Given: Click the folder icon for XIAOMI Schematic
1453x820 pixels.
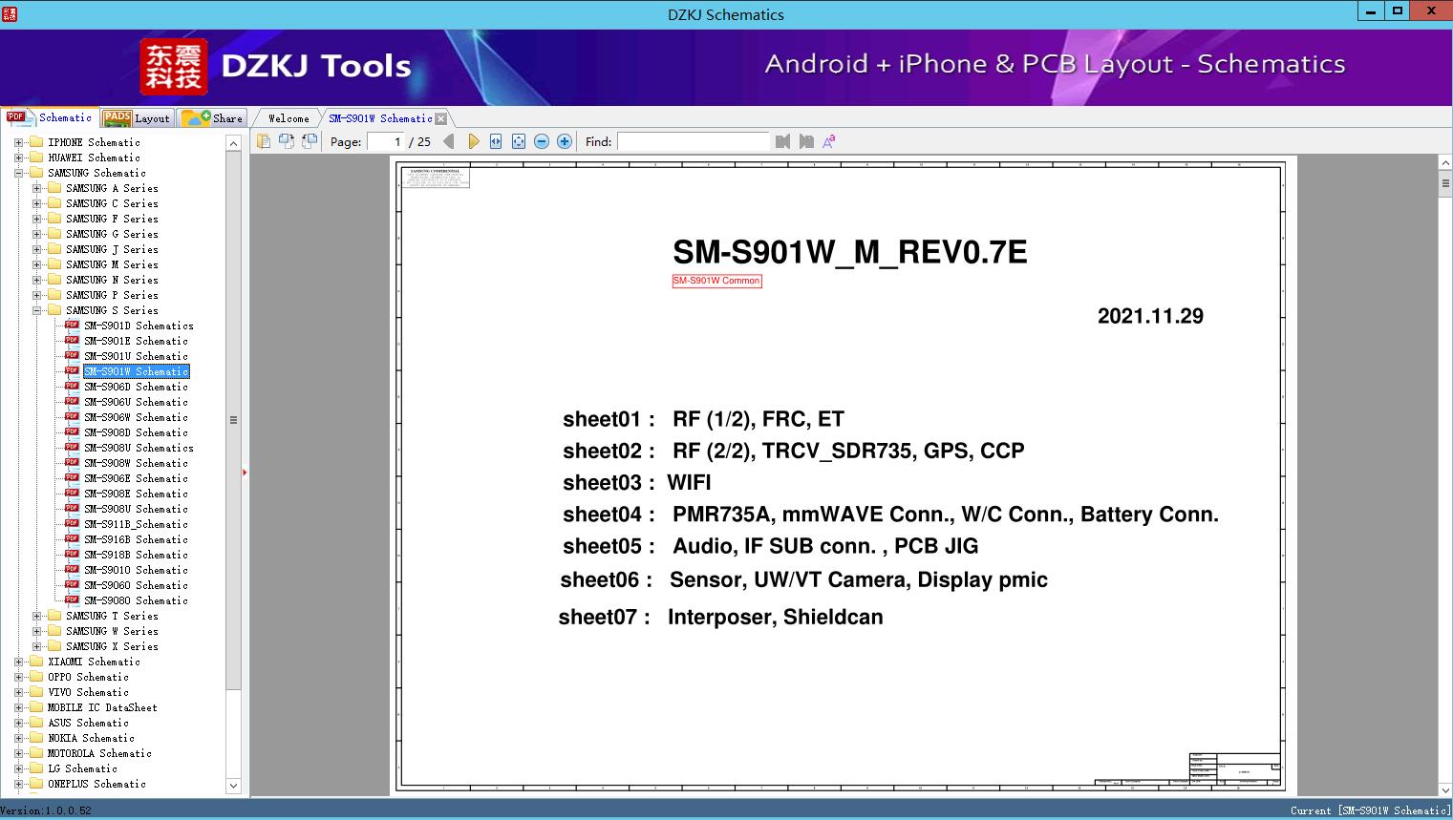Looking at the screenshot, I should point(36,662).
